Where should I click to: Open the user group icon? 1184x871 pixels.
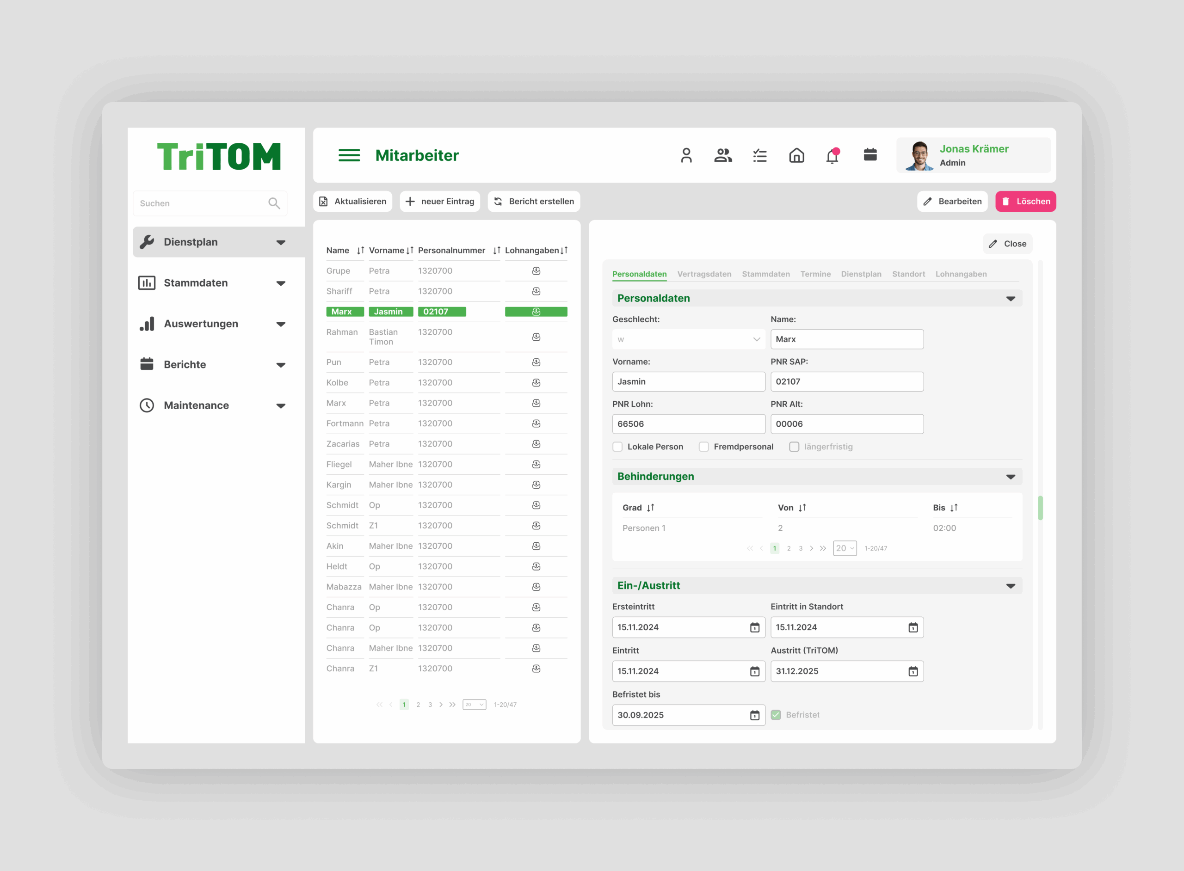click(x=722, y=155)
